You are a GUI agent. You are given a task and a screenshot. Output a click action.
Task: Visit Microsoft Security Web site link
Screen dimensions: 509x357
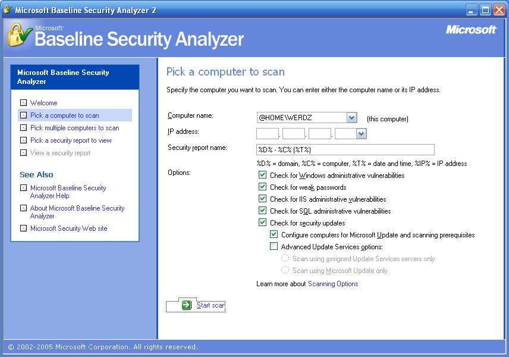point(68,228)
